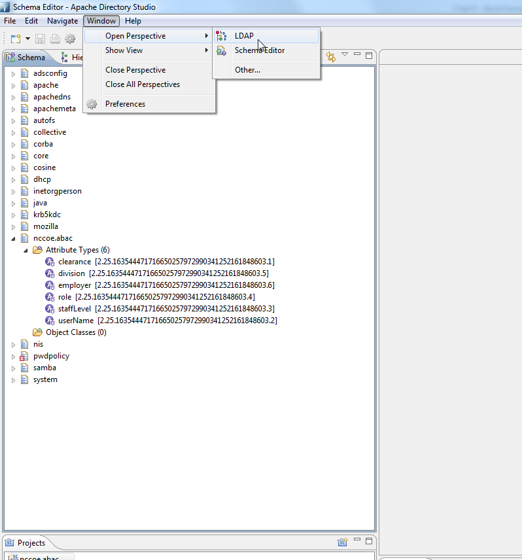
Task: Expand the corba schema node
Action: tap(13, 145)
